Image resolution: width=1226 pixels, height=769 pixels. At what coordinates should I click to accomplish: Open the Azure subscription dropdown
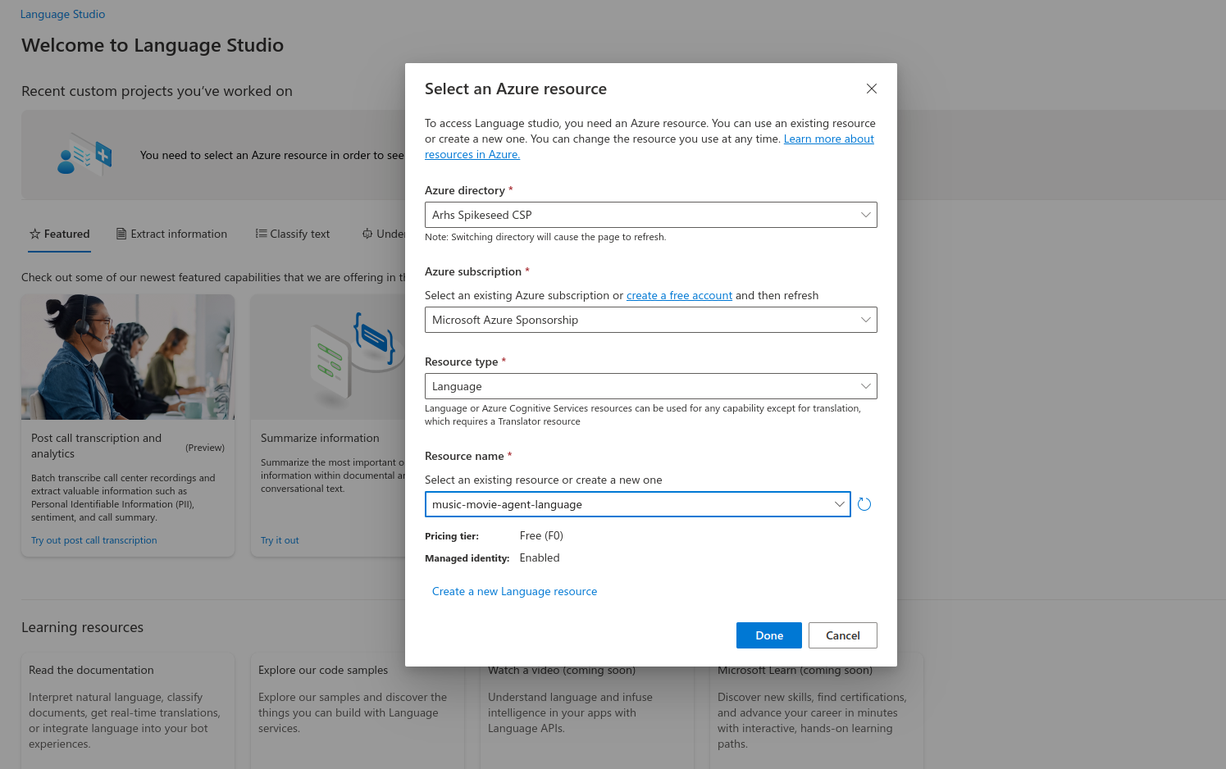(x=651, y=320)
